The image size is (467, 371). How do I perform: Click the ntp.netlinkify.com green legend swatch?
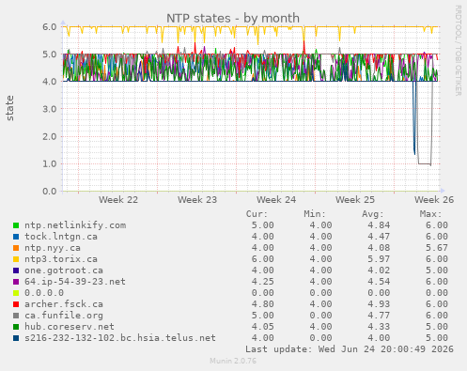click(16, 225)
